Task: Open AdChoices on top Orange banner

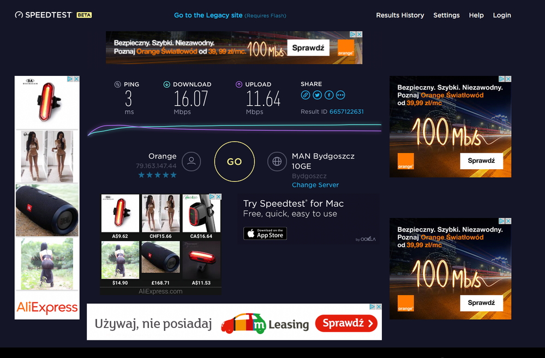Action: click(352, 34)
